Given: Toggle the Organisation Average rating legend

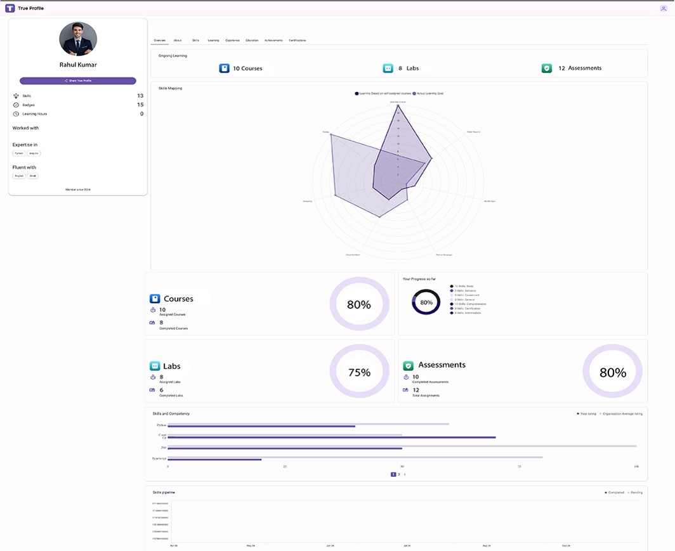Looking at the screenshot, I should pyautogui.click(x=620, y=414).
